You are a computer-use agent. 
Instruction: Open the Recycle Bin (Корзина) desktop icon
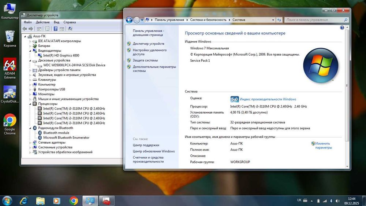10,38
